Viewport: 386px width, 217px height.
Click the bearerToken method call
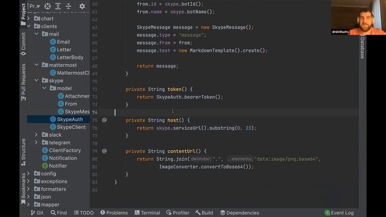[x=200, y=97]
